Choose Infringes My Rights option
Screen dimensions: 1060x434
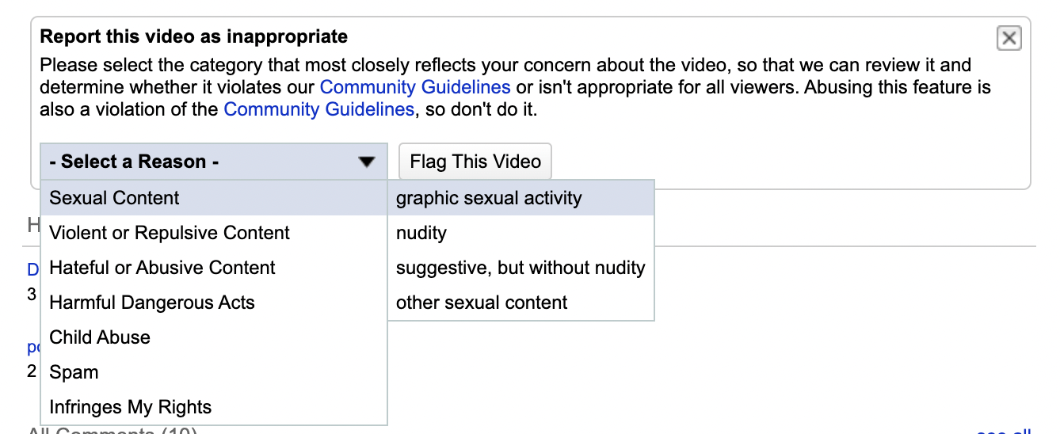click(131, 407)
